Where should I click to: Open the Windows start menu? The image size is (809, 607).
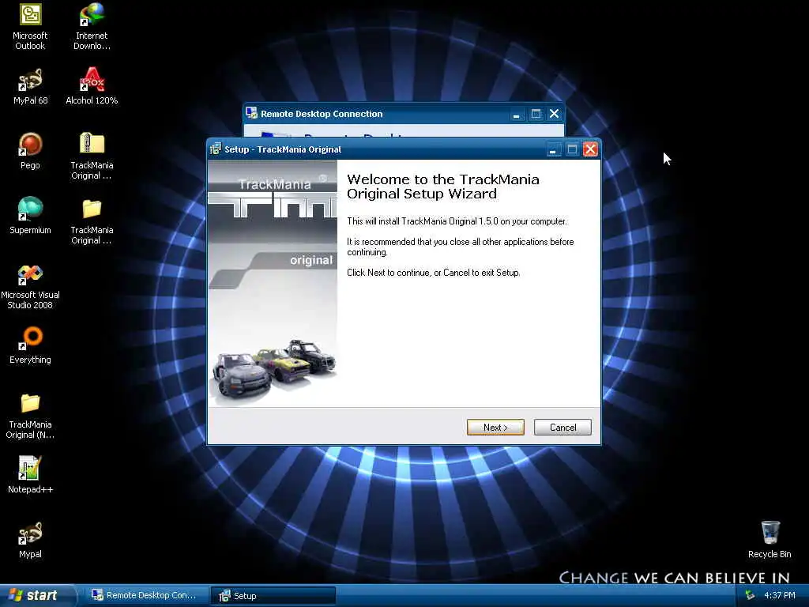[37, 595]
